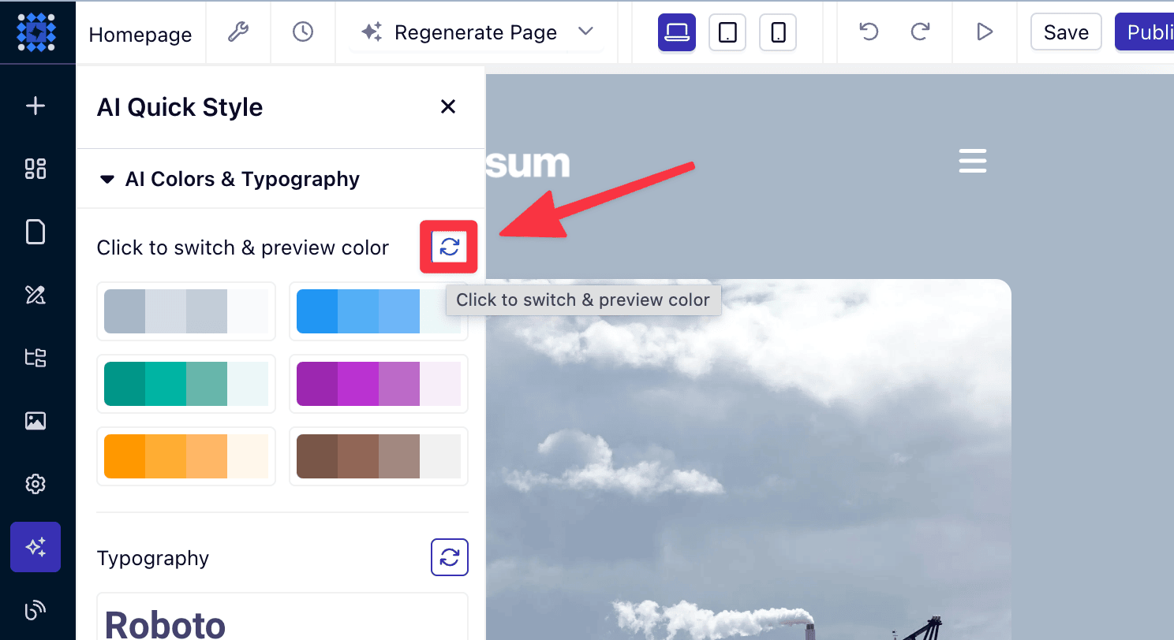This screenshot has width=1174, height=640.
Task: Open the version history clock icon
Action: click(303, 32)
